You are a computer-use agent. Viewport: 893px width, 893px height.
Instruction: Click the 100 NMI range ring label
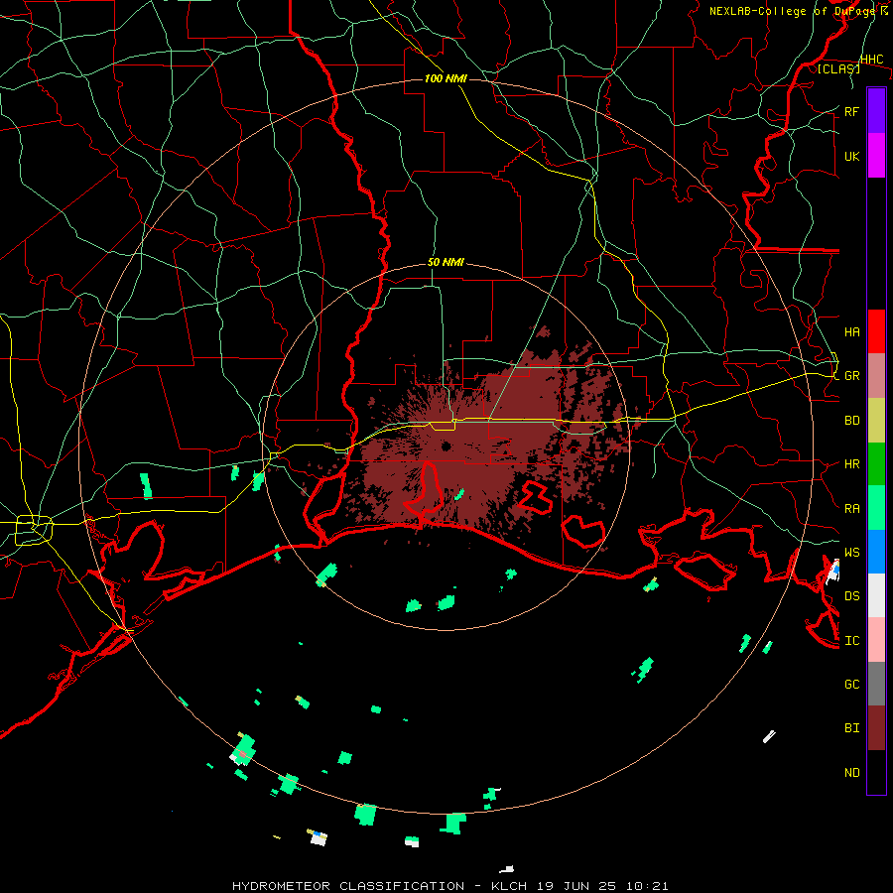pyautogui.click(x=446, y=78)
